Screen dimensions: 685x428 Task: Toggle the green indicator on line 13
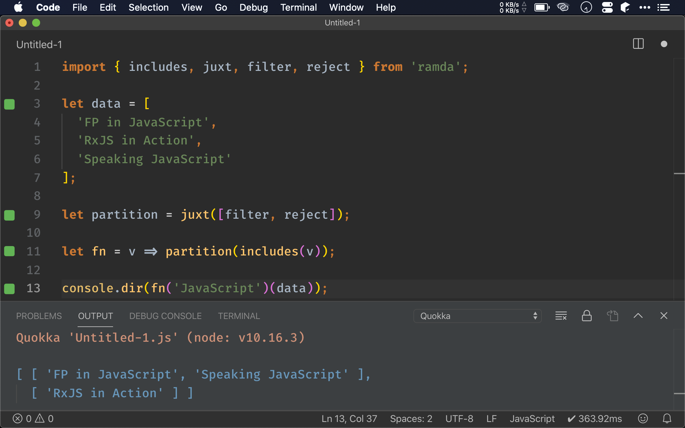pos(9,288)
